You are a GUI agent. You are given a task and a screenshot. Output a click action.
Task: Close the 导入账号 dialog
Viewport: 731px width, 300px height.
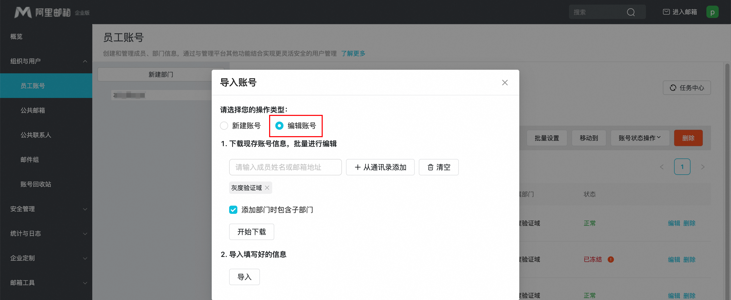point(504,83)
